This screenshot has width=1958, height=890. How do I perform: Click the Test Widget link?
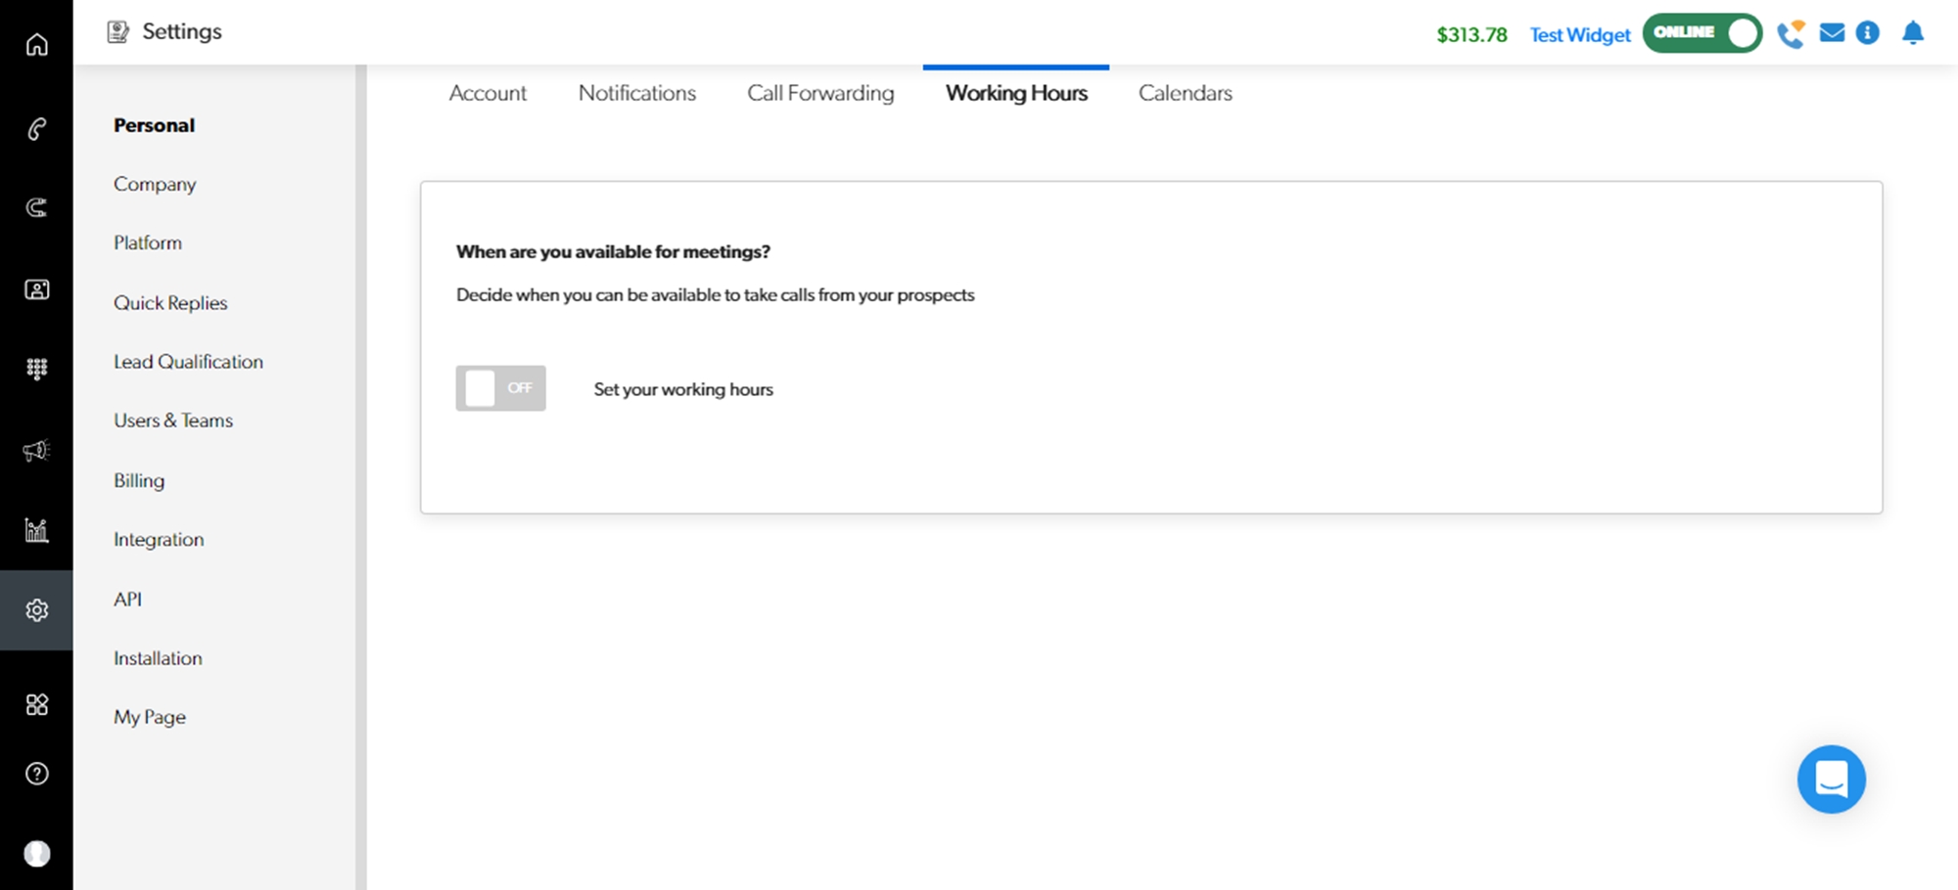(1579, 35)
